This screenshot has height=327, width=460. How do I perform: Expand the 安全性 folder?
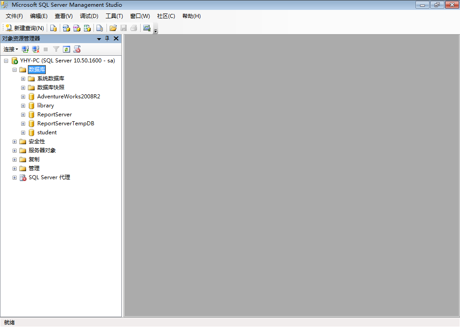(x=14, y=141)
